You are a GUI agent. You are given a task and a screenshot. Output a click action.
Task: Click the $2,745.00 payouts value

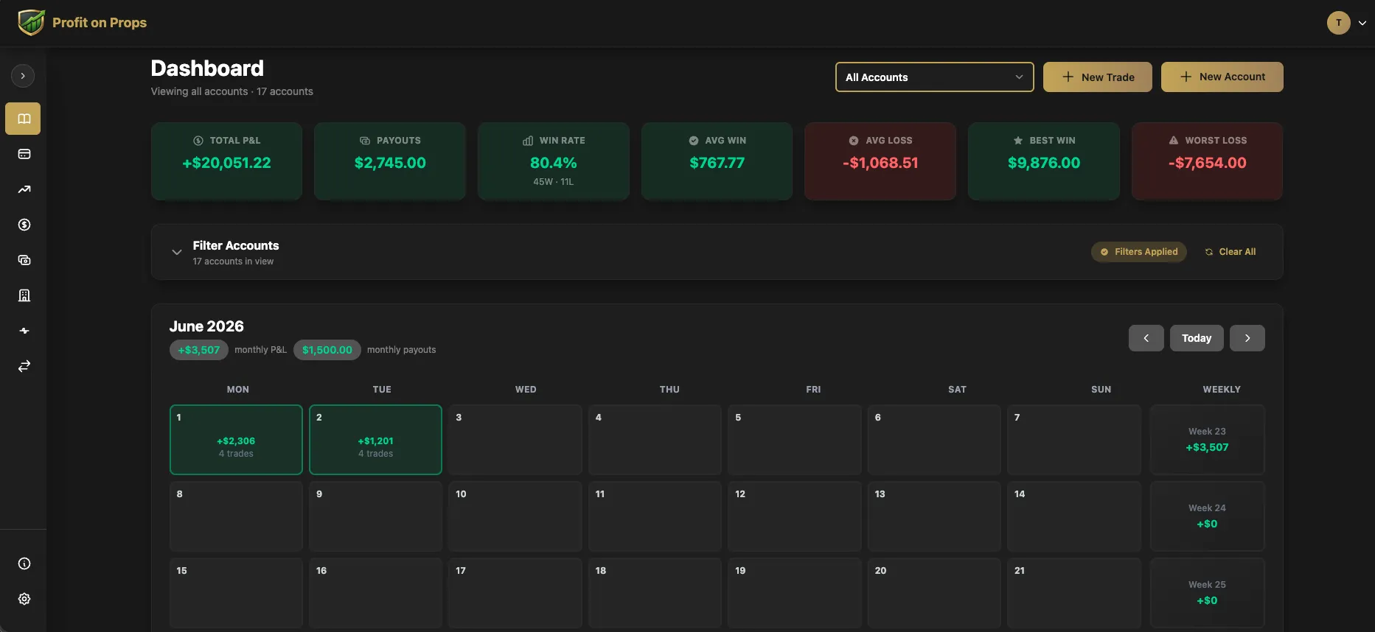[390, 163]
